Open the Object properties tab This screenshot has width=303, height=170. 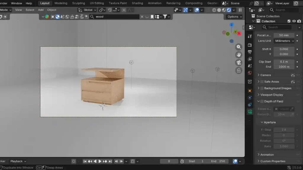250,91
